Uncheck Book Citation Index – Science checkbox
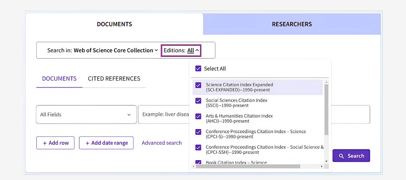The height and width of the screenshot is (180, 406). click(198, 162)
